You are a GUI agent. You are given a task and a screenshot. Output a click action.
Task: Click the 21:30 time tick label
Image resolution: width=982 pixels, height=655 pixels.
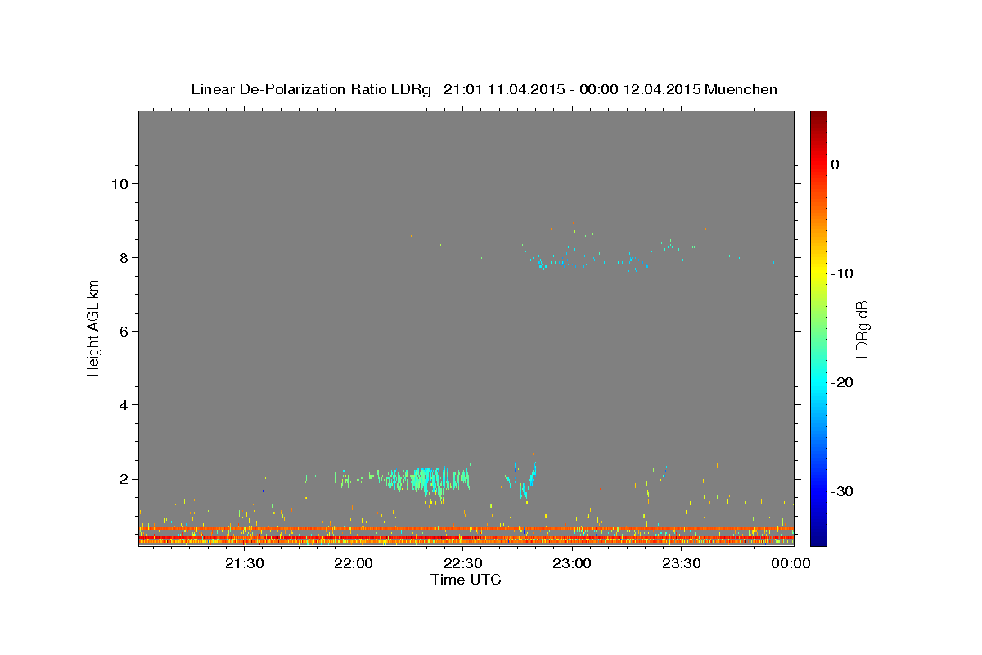click(x=244, y=563)
